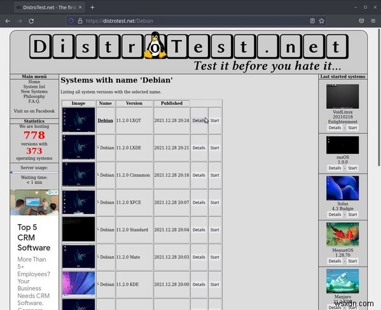Go back with the browser back arrow

click(x=8, y=21)
